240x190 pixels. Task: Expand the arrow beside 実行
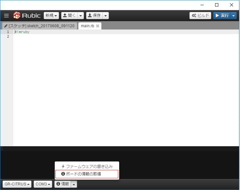tap(234, 16)
